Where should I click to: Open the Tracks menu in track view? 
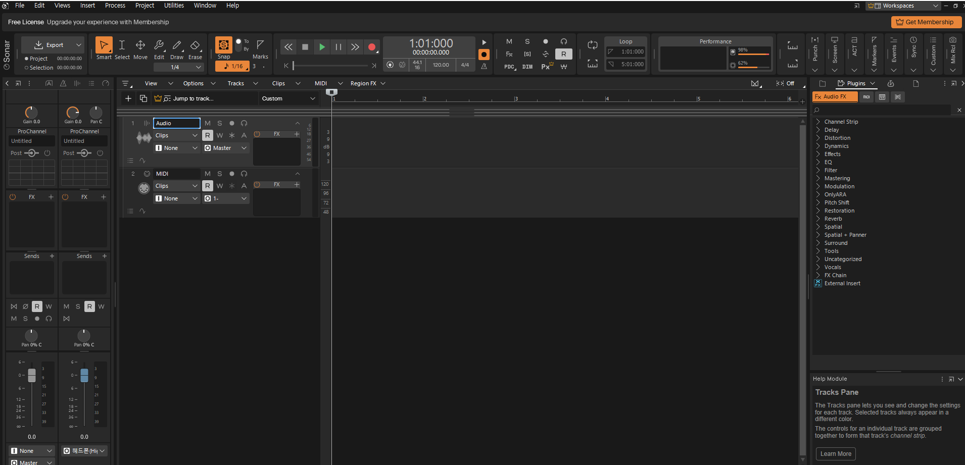click(x=235, y=83)
